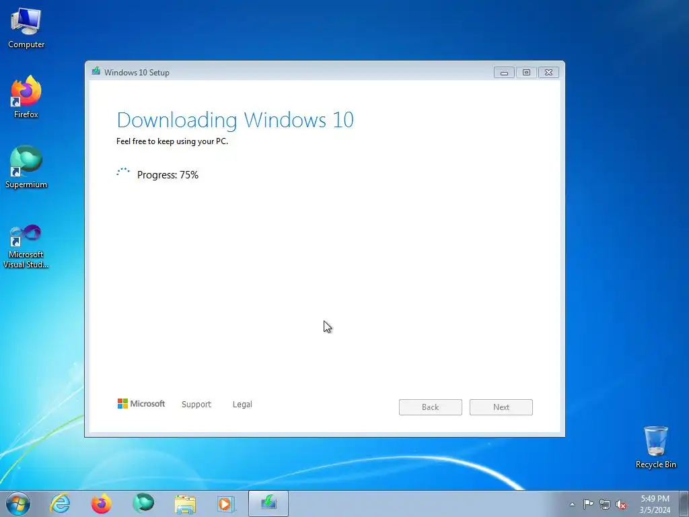Click the Back button in Setup
The height and width of the screenshot is (517, 689).
click(430, 407)
